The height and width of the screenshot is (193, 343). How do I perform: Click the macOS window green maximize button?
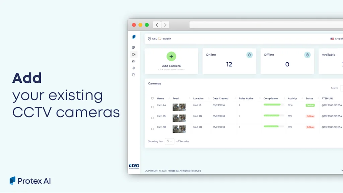[147, 25]
